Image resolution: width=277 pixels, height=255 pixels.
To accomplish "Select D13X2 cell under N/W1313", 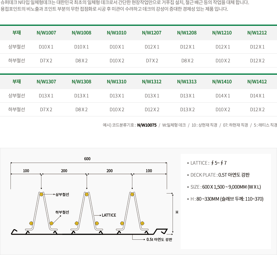I will point(187,109).
